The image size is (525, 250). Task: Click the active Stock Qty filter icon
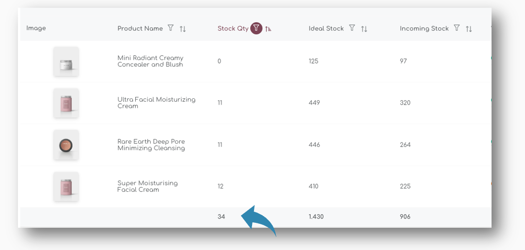(x=256, y=28)
